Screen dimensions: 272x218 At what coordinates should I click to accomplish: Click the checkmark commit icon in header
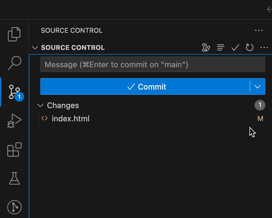click(x=235, y=47)
